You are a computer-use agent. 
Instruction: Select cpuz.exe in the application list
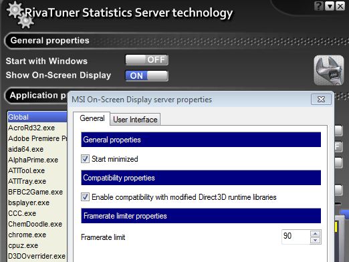click(37, 245)
